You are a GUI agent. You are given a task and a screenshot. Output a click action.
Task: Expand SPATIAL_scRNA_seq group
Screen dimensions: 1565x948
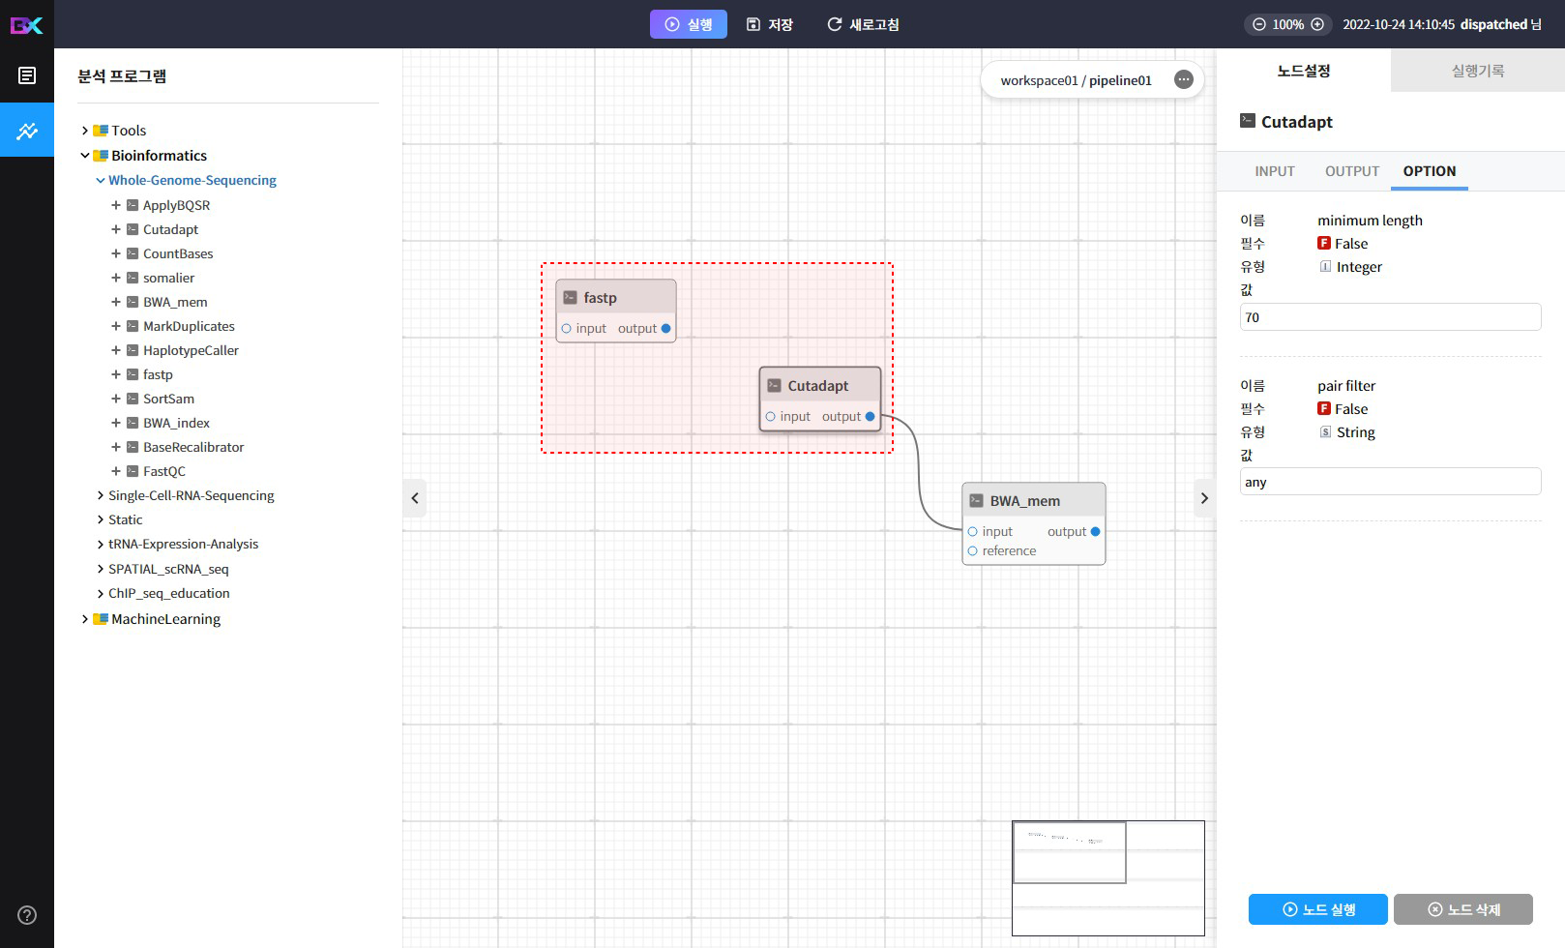pos(101,569)
